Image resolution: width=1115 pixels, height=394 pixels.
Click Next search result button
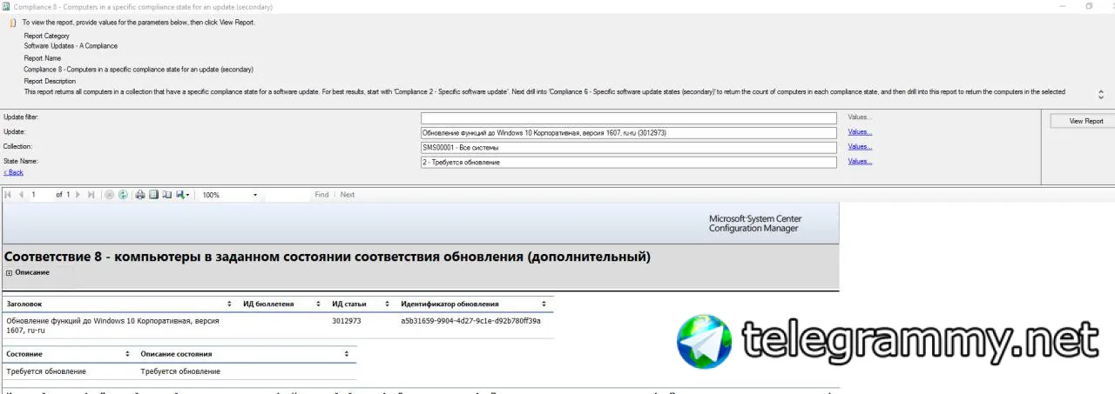click(348, 195)
